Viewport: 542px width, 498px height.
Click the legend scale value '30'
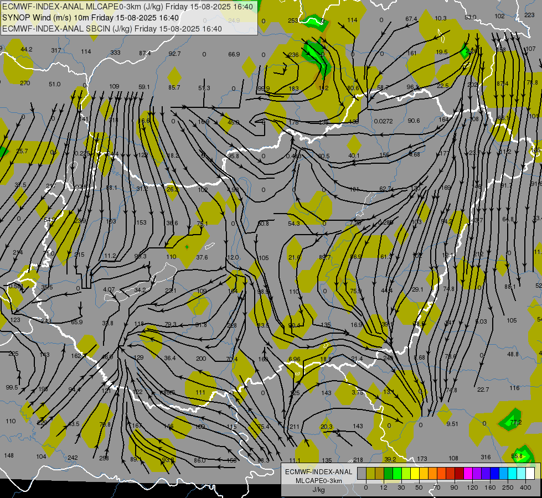click(401, 487)
